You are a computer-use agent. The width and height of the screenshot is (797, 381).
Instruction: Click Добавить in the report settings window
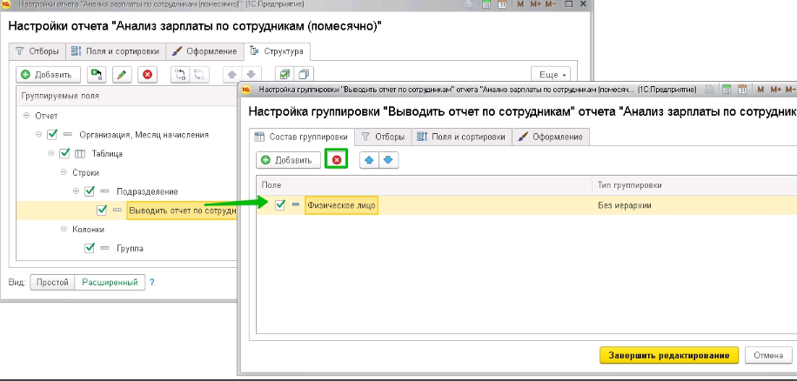point(48,75)
